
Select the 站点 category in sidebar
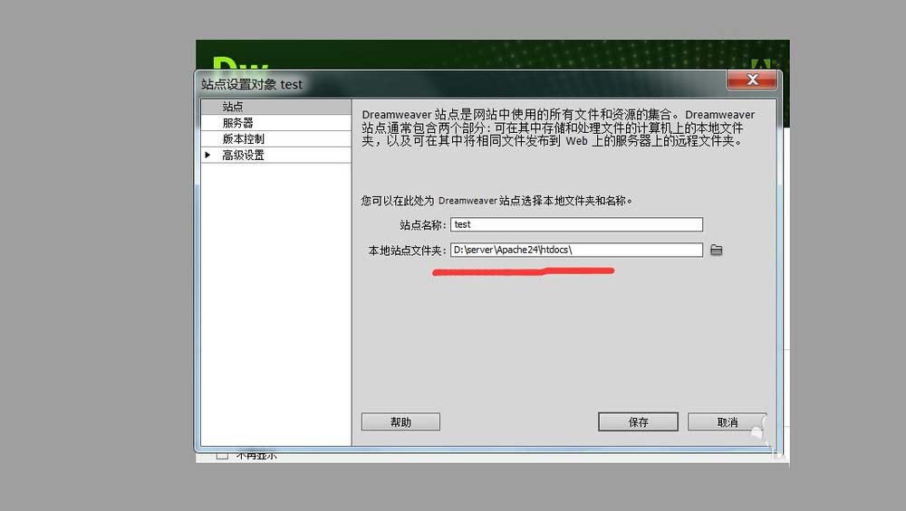pyautogui.click(x=275, y=107)
